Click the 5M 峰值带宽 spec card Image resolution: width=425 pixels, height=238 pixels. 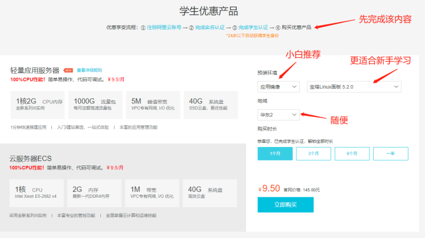pos(153,105)
